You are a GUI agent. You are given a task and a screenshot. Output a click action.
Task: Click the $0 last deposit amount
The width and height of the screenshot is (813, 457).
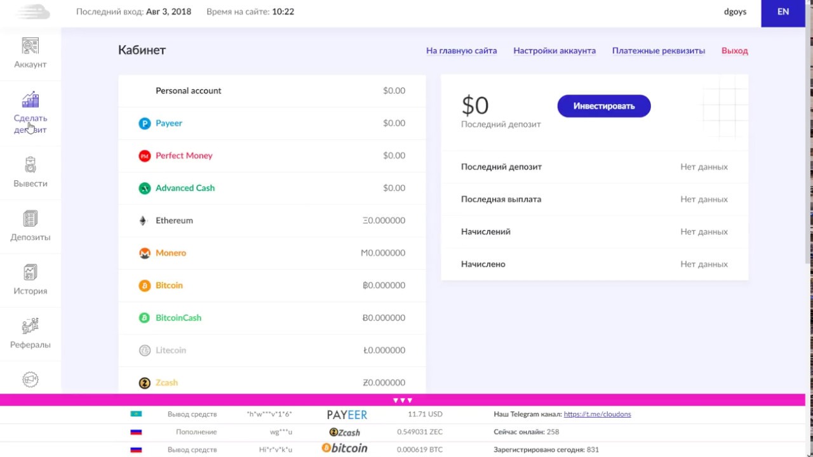[474, 105]
